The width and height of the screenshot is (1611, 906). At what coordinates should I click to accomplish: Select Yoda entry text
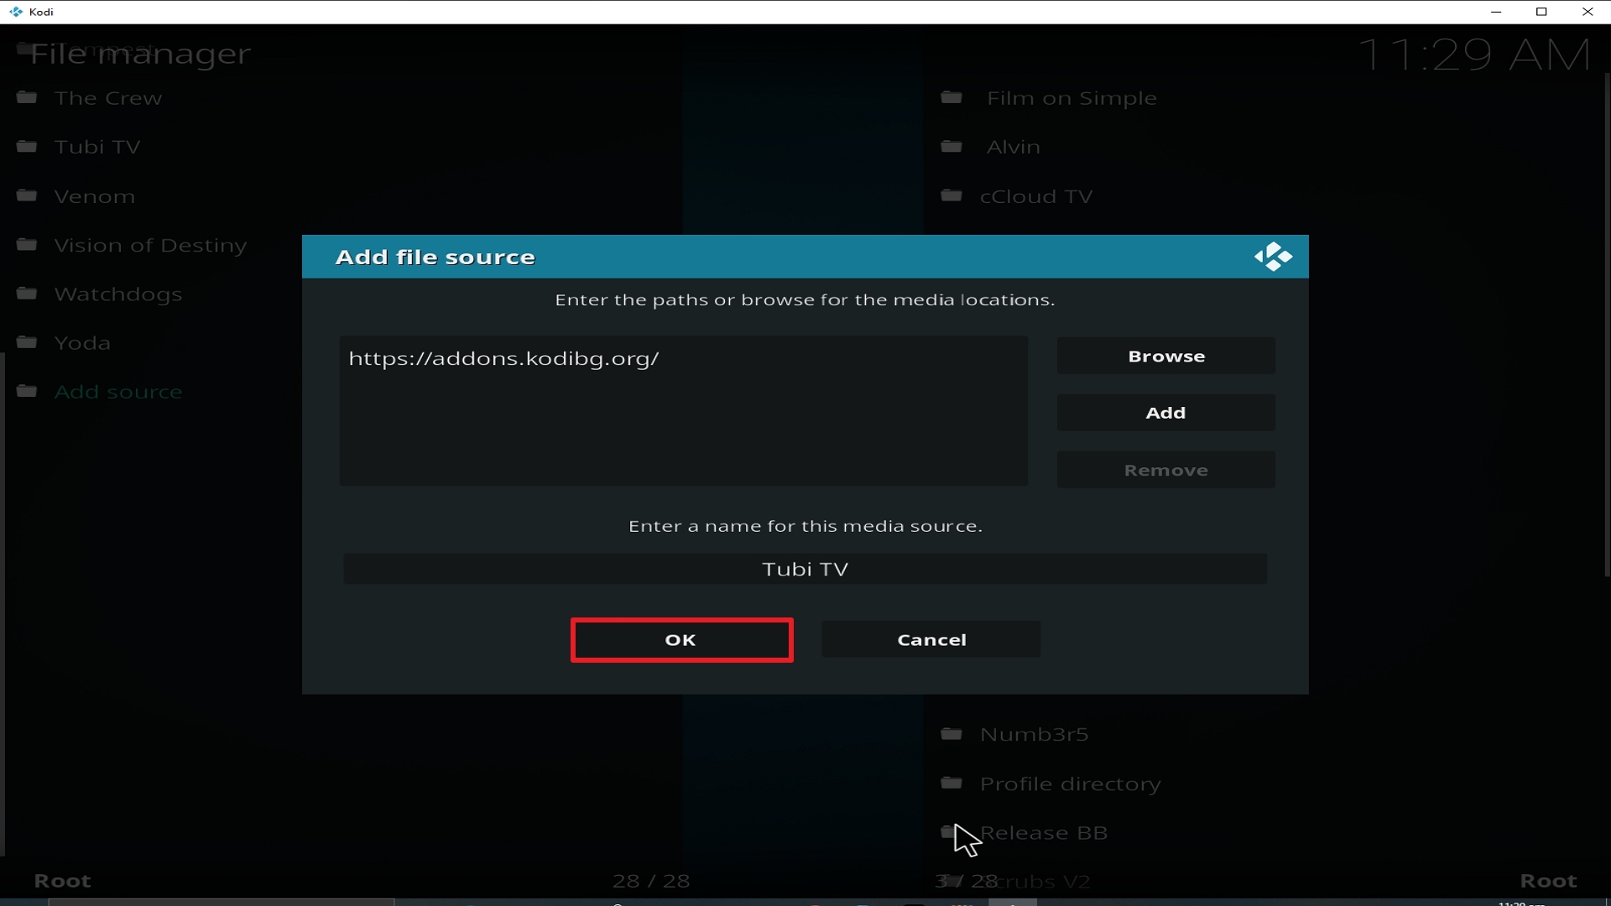tap(82, 343)
